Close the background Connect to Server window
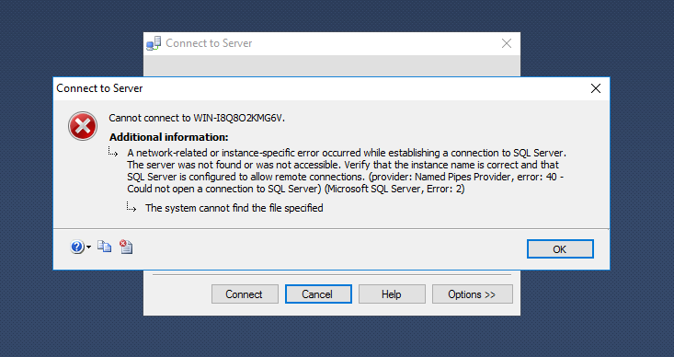 (507, 43)
